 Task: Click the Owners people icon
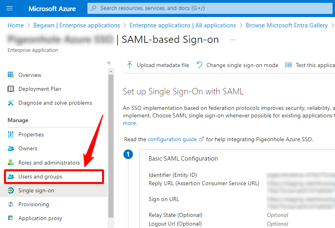(11, 148)
